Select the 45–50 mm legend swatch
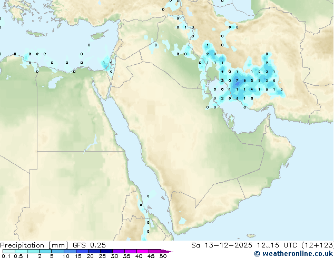Image resolution: width=334 pixels, height=258 pixels. pos(155,251)
